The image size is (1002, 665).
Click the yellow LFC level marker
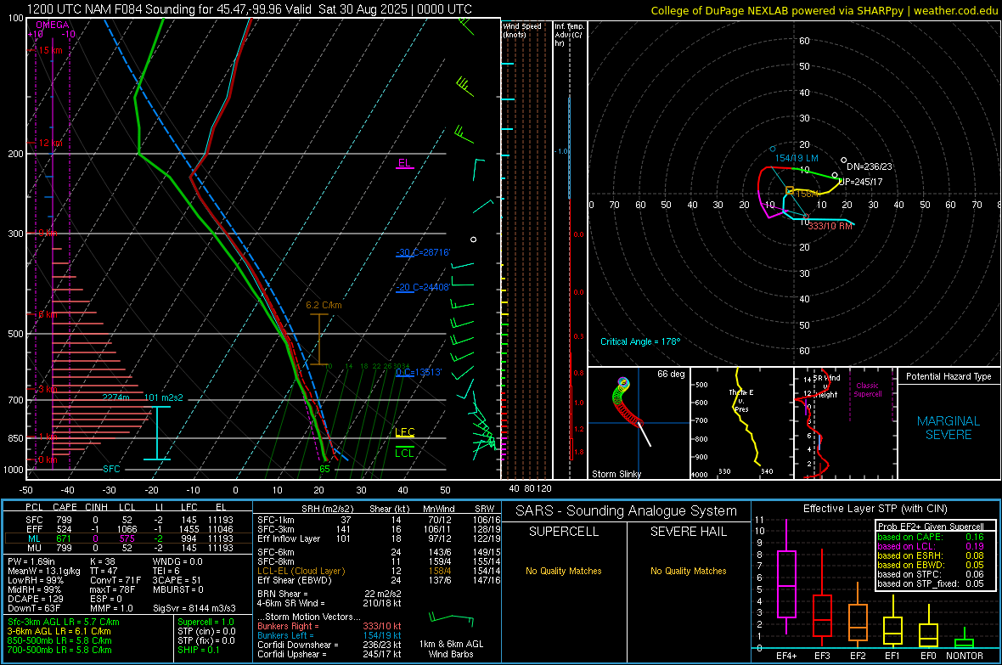405,432
